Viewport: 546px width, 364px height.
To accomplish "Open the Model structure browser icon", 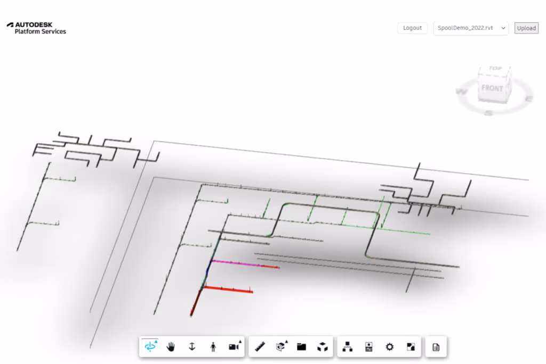I will coord(347,346).
